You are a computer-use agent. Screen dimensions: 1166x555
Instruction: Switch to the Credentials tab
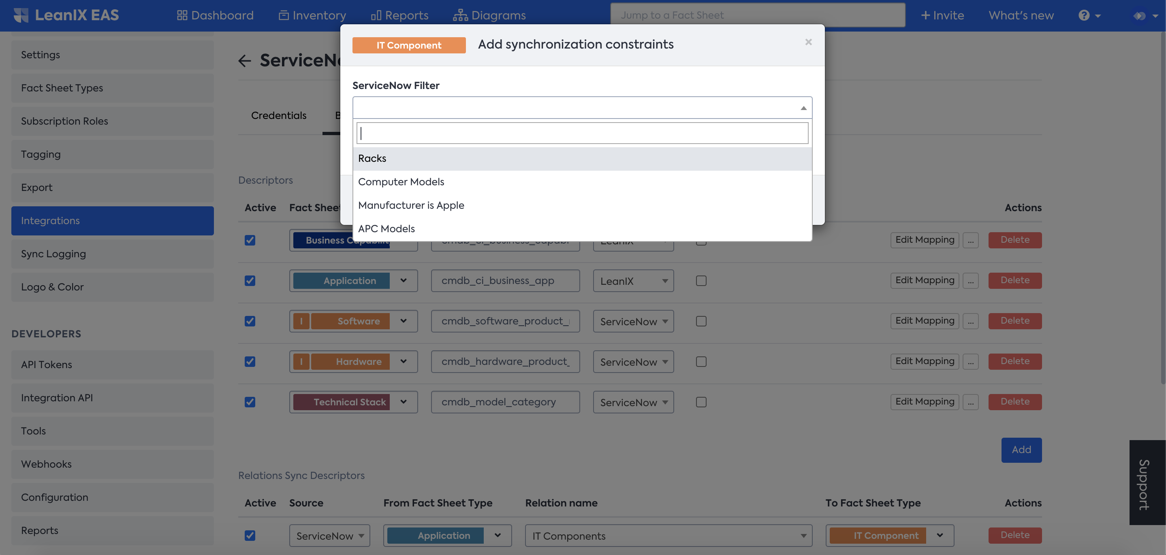[x=278, y=116]
